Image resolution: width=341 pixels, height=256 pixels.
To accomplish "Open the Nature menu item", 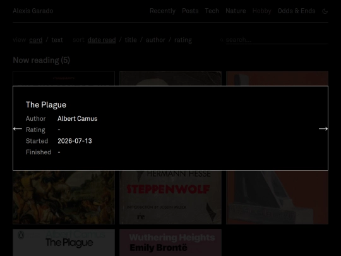I will click(x=236, y=11).
